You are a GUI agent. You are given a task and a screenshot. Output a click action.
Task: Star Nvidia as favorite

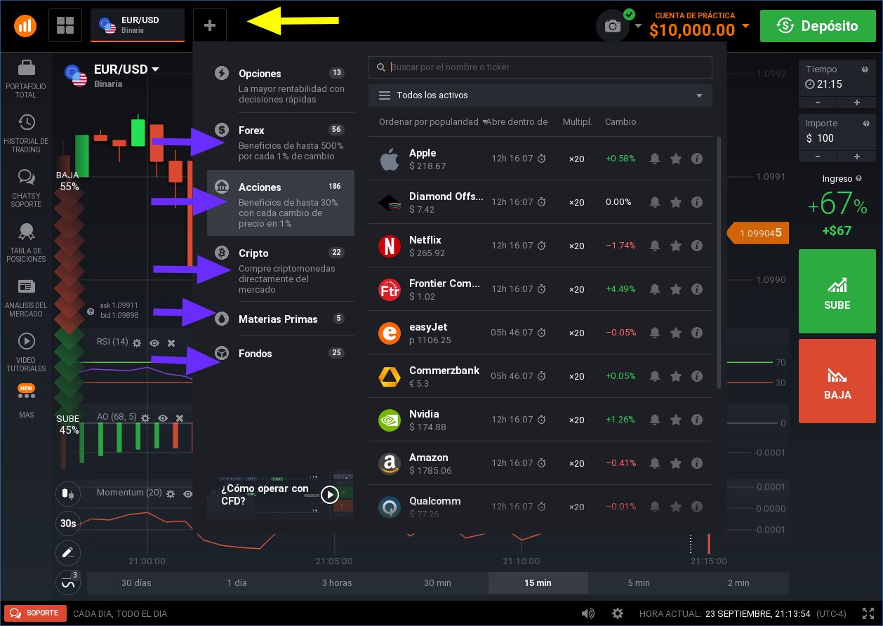(676, 420)
